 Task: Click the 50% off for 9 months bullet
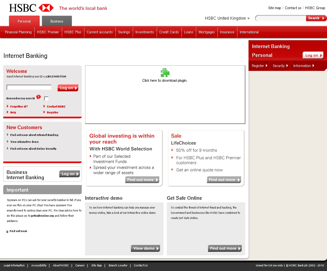[197, 150]
